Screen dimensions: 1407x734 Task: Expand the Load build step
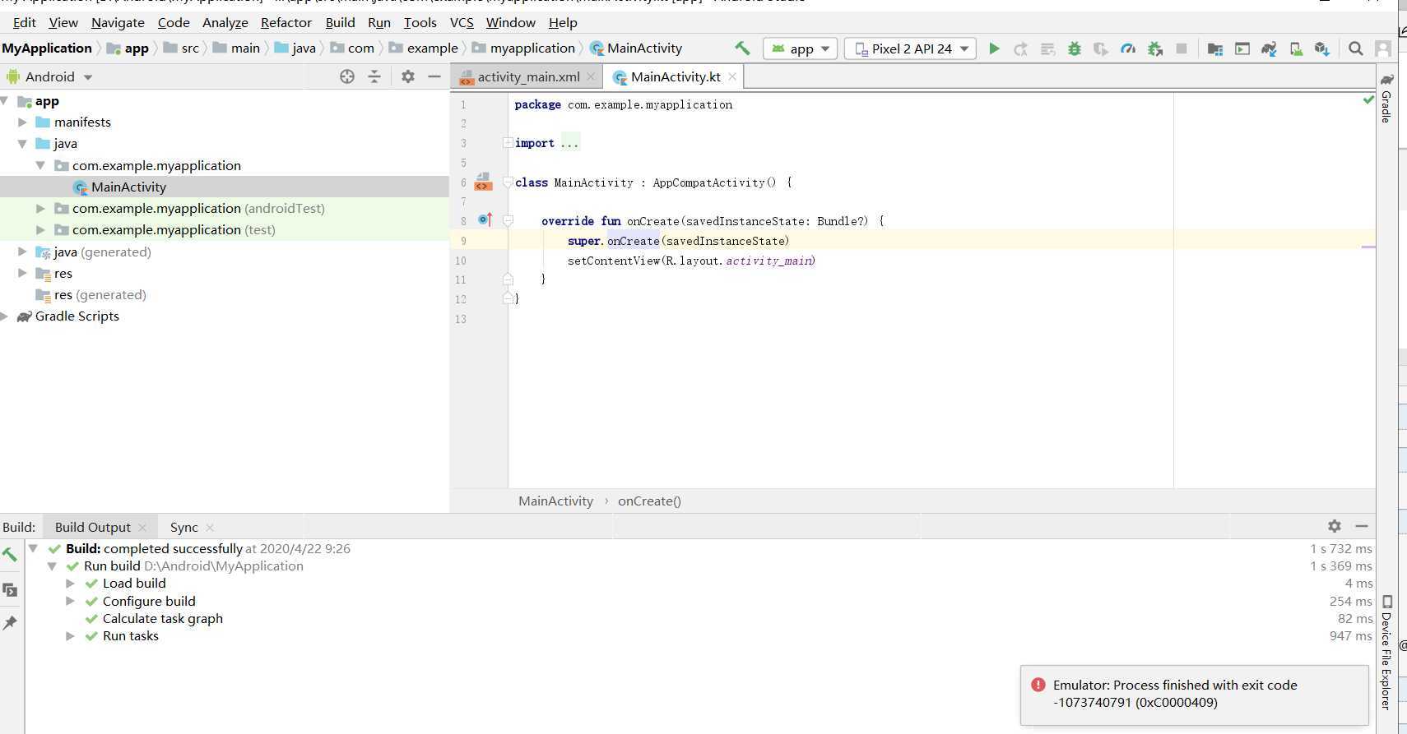70,583
